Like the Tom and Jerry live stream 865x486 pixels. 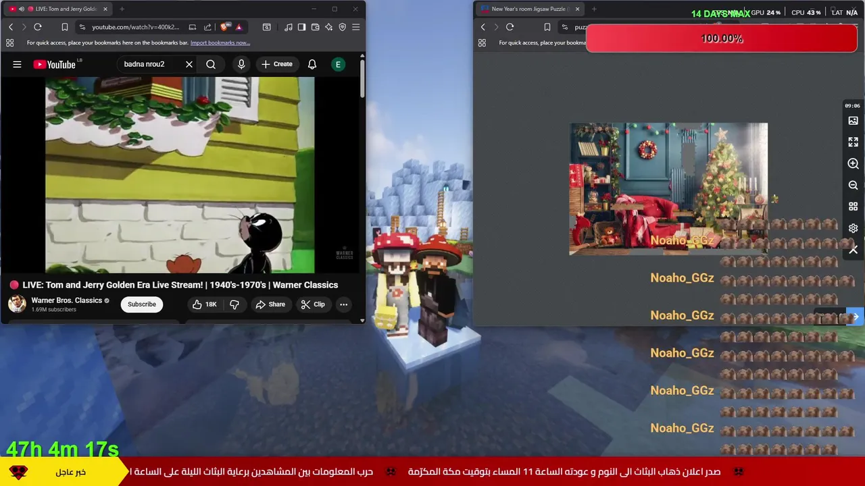(x=204, y=304)
